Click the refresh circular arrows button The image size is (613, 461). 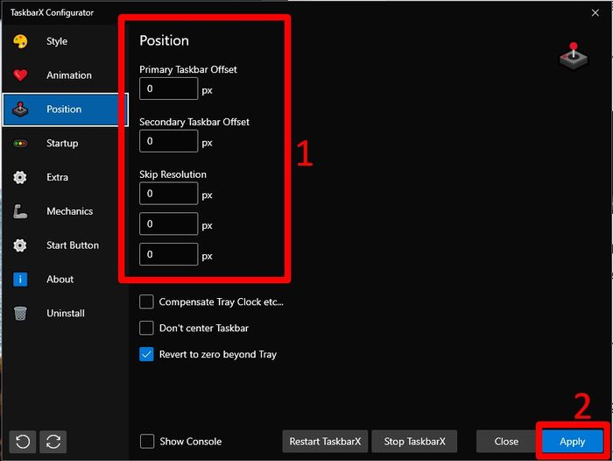pyautogui.click(x=53, y=442)
